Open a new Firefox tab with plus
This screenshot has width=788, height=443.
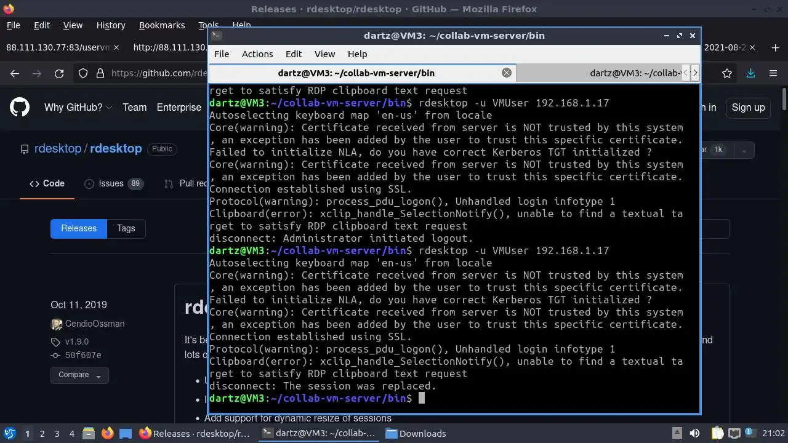click(776, 47)
